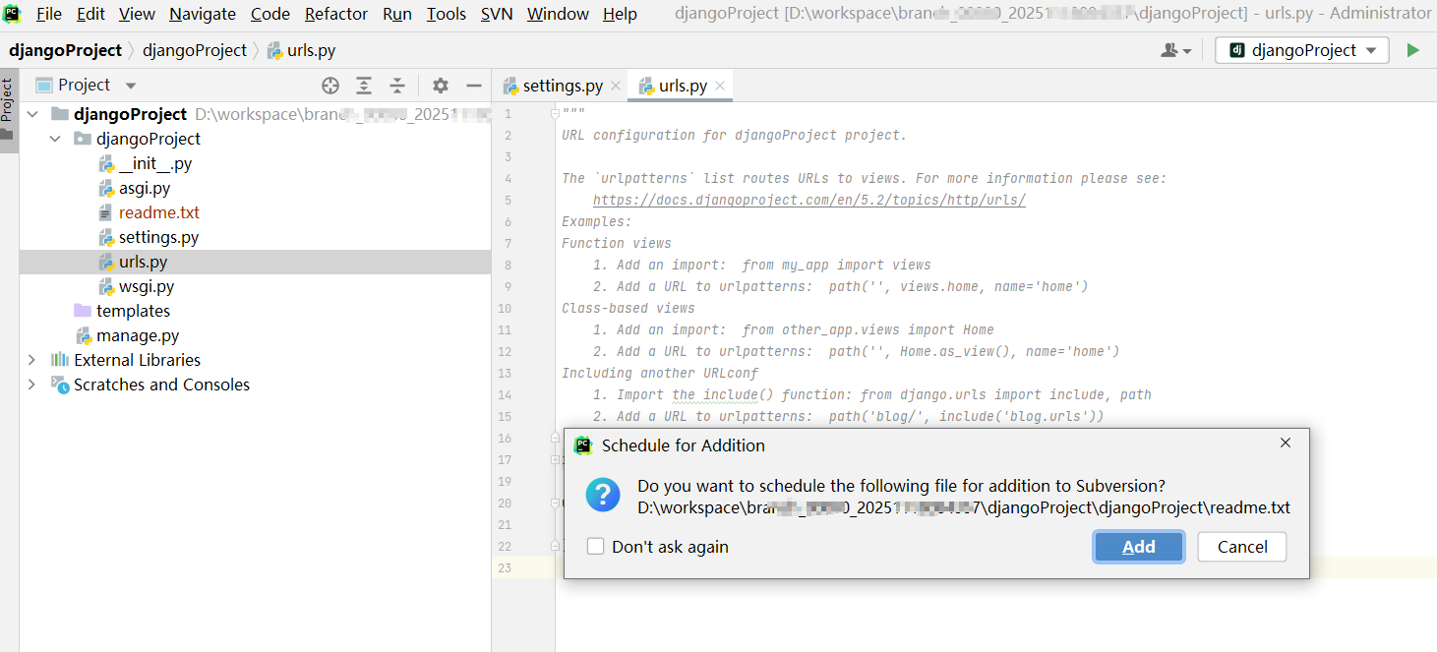Open the View menu
The height and width of the screenshot is (652, 1437).
pos(137,14)
